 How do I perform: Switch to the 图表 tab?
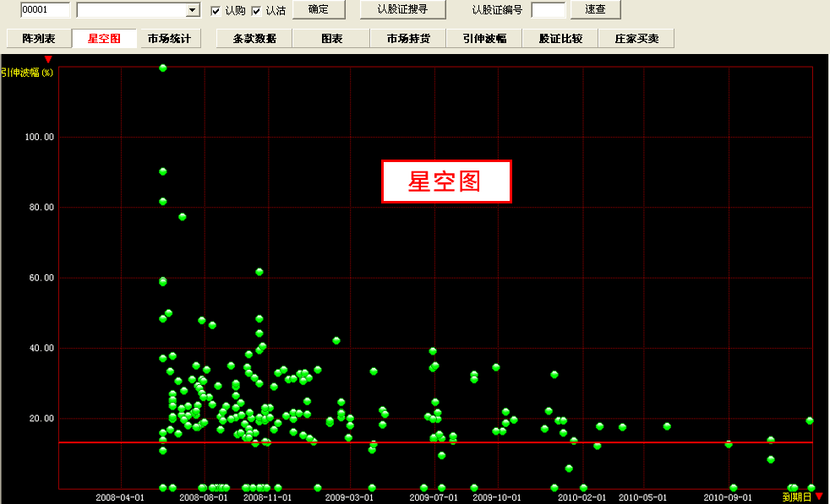pos(331,39)
